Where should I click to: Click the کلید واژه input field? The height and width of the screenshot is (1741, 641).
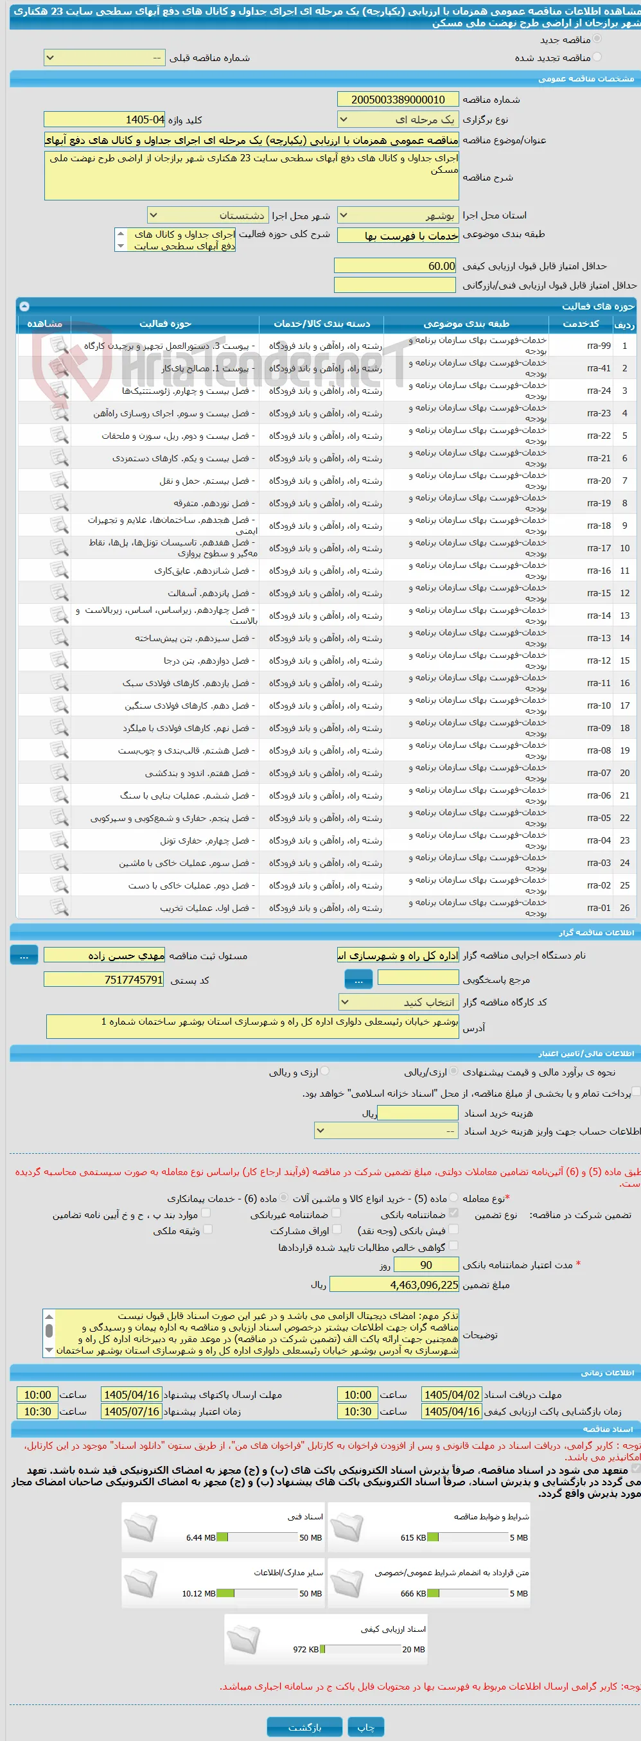[105, 119]
